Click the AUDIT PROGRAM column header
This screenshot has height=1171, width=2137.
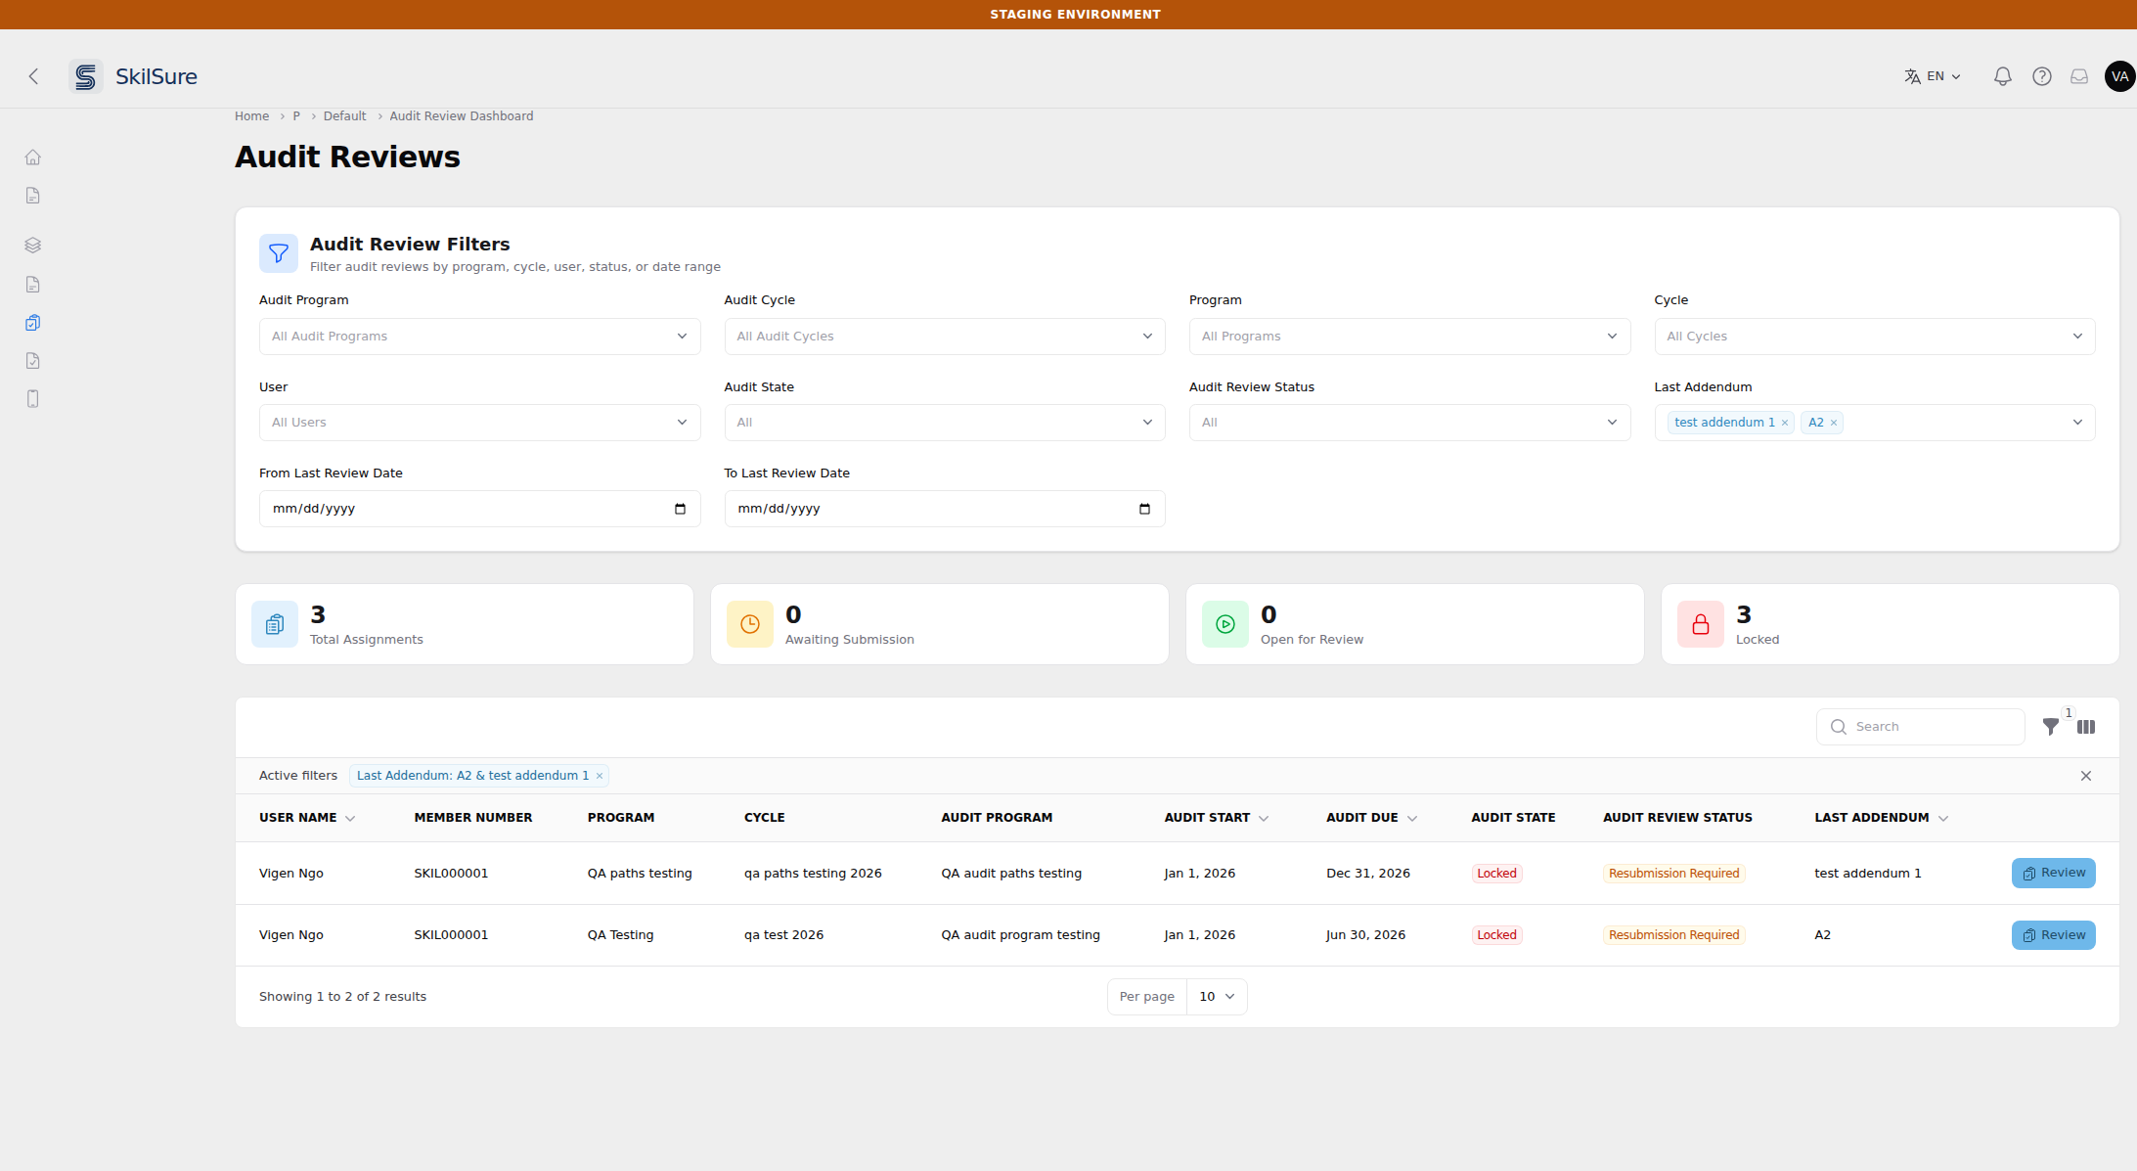coord(997,818)
